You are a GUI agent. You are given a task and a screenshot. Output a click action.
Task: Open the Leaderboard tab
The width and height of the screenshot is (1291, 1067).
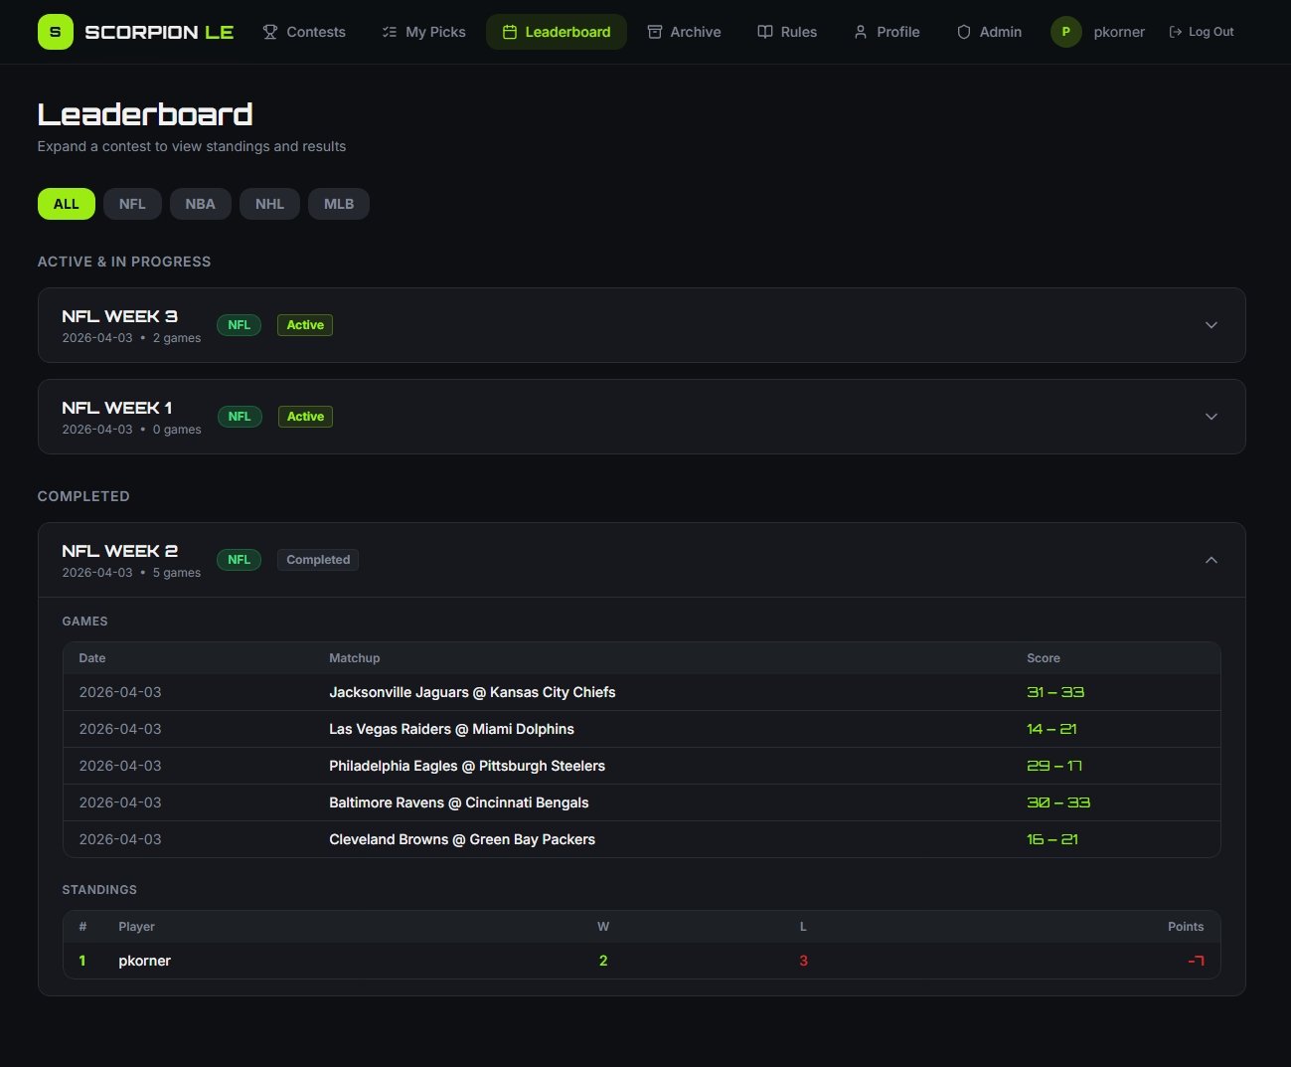click(x=557, y=32)
